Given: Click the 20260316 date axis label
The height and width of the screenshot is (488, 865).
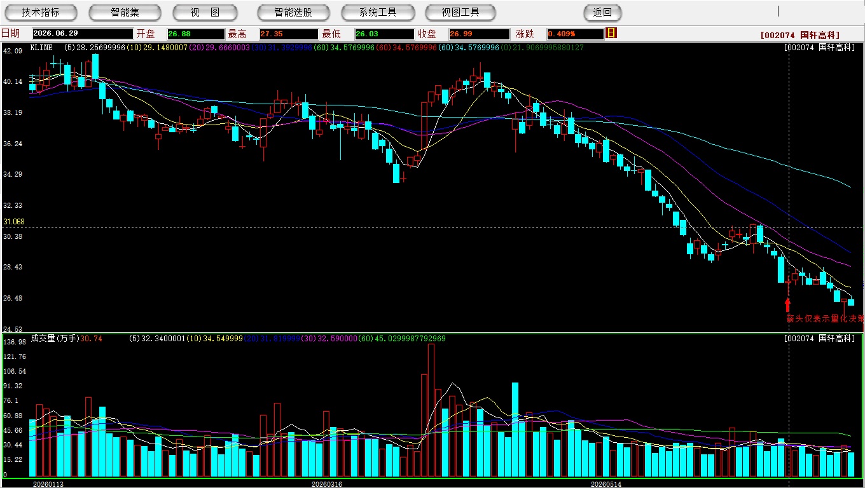Looking at the screenshot, I should [x=326, y=484].
